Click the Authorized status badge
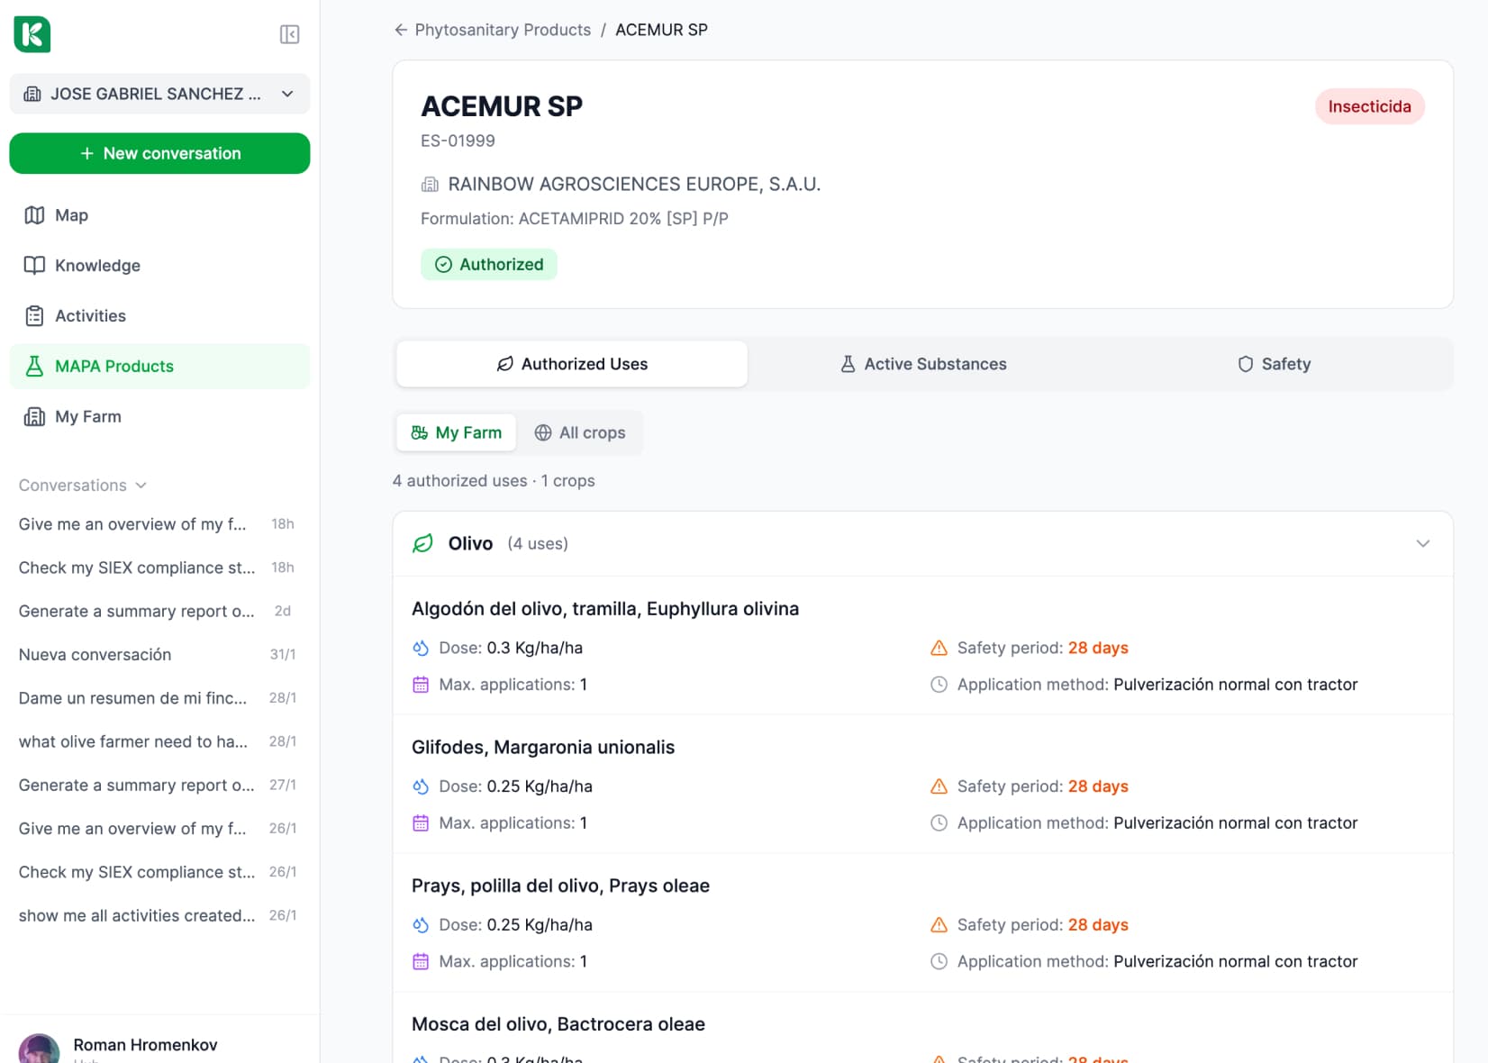This screenshot has height=1063, width=1488. 489,264
